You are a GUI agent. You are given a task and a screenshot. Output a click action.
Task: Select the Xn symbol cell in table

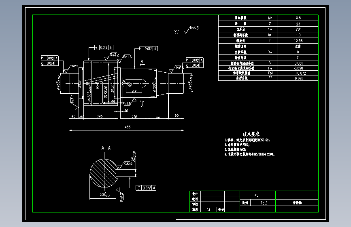pyautogui.click(x=270, y=52)
